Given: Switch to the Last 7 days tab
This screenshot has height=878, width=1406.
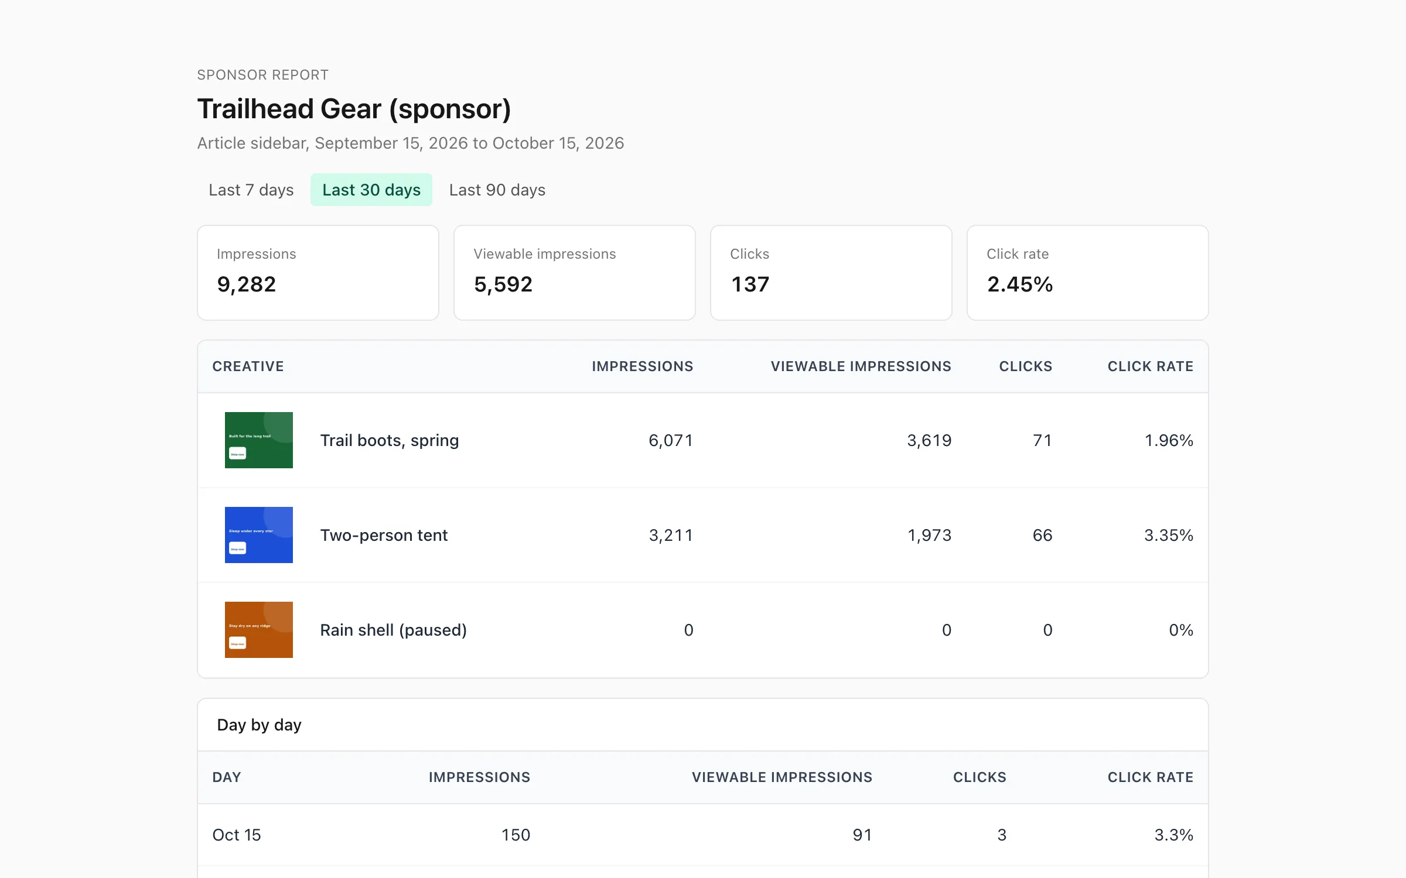Looking at the screenshot, I should pyautogui.click(x=251, y=190).
